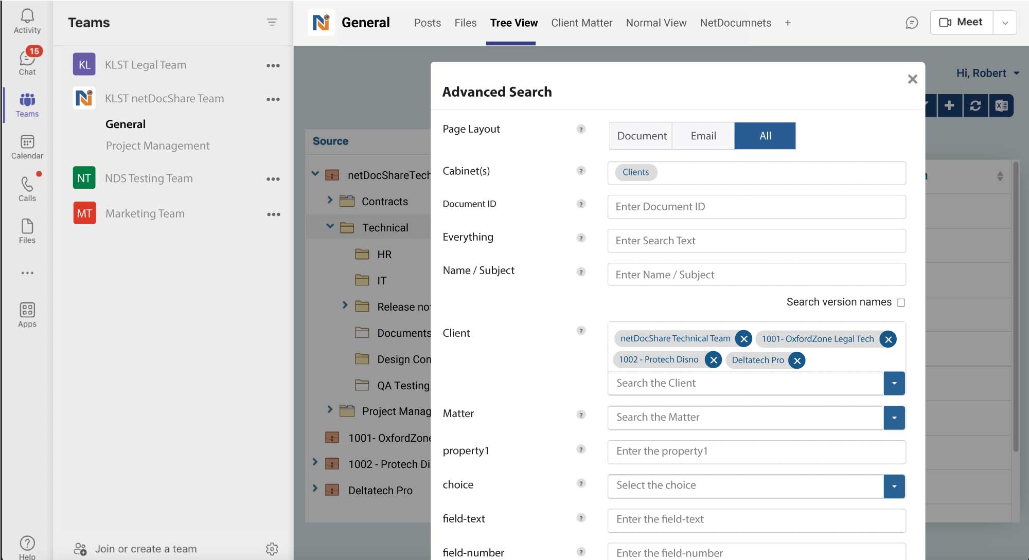1029x560 pixels.
Task: Start a meeting with Meet
Action: pyautogui.click(x=961, y=22)
